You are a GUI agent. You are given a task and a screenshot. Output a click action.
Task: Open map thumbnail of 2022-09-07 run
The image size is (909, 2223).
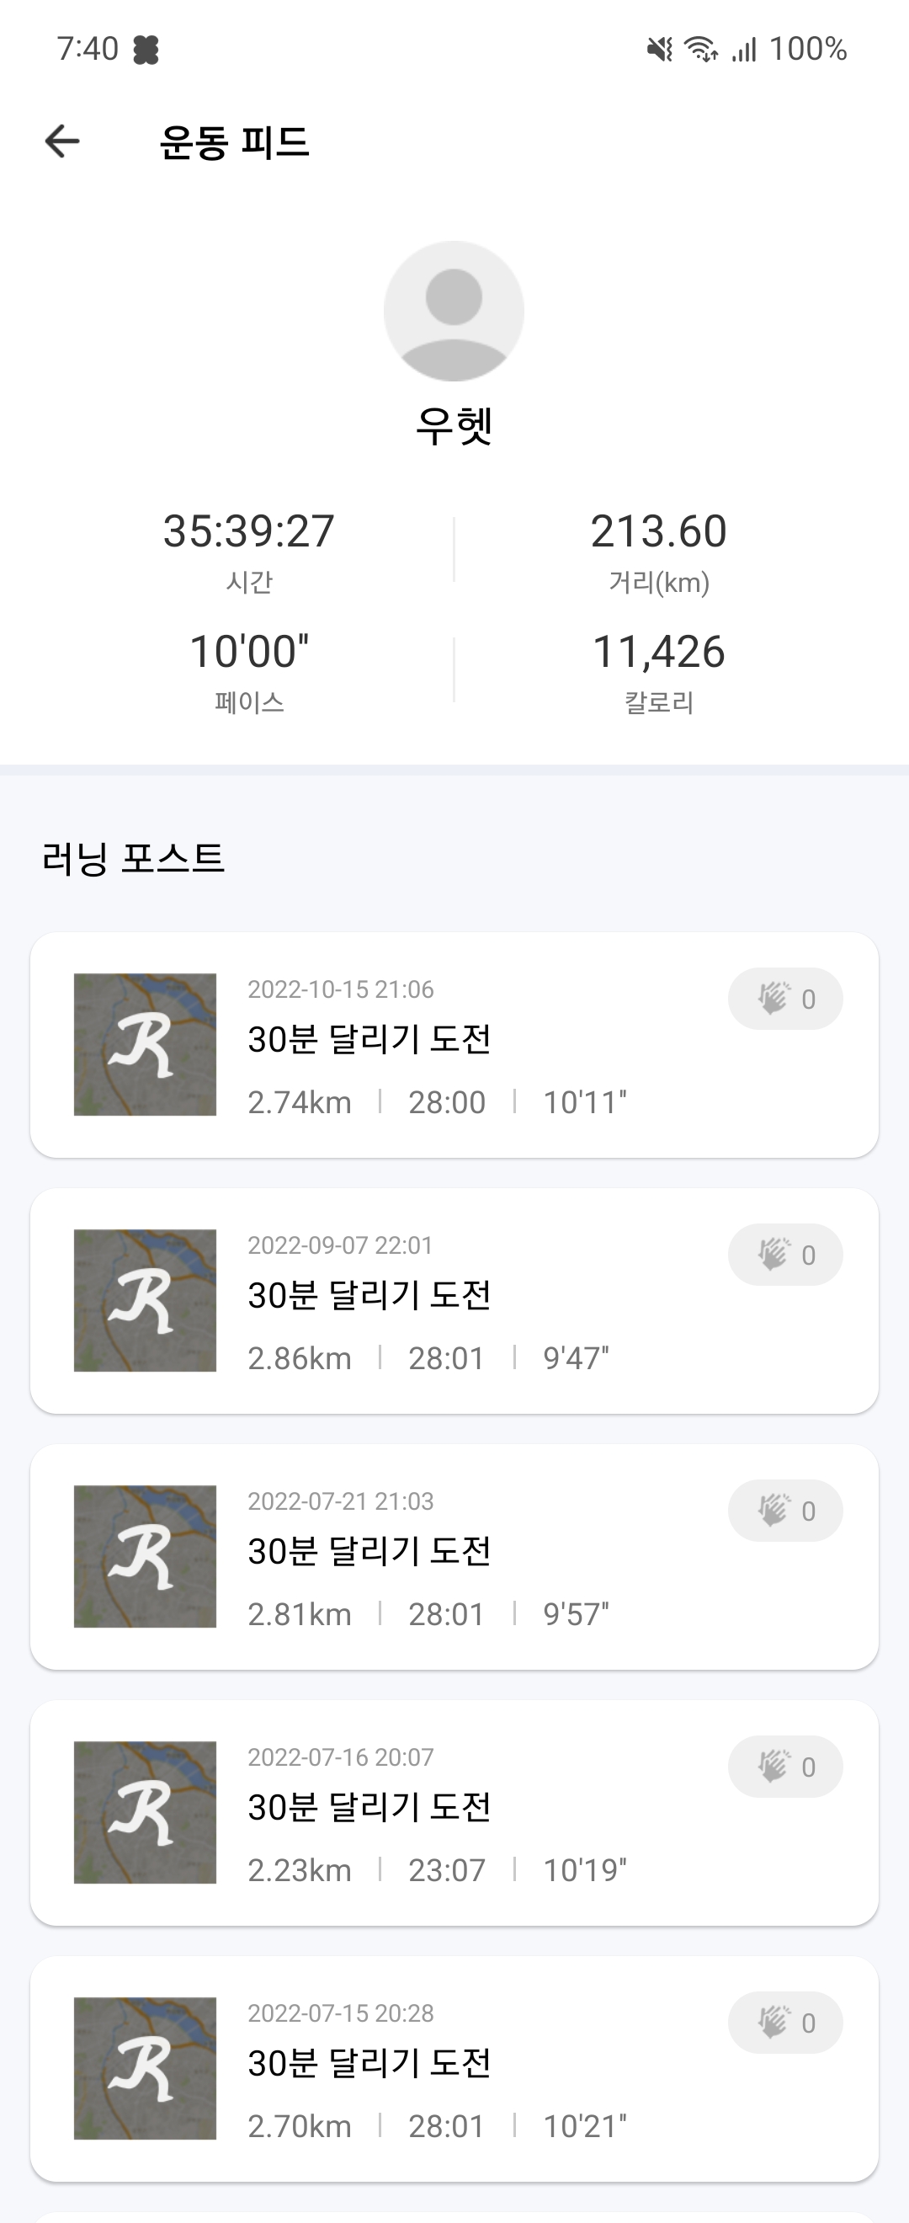coord(145,1300)
